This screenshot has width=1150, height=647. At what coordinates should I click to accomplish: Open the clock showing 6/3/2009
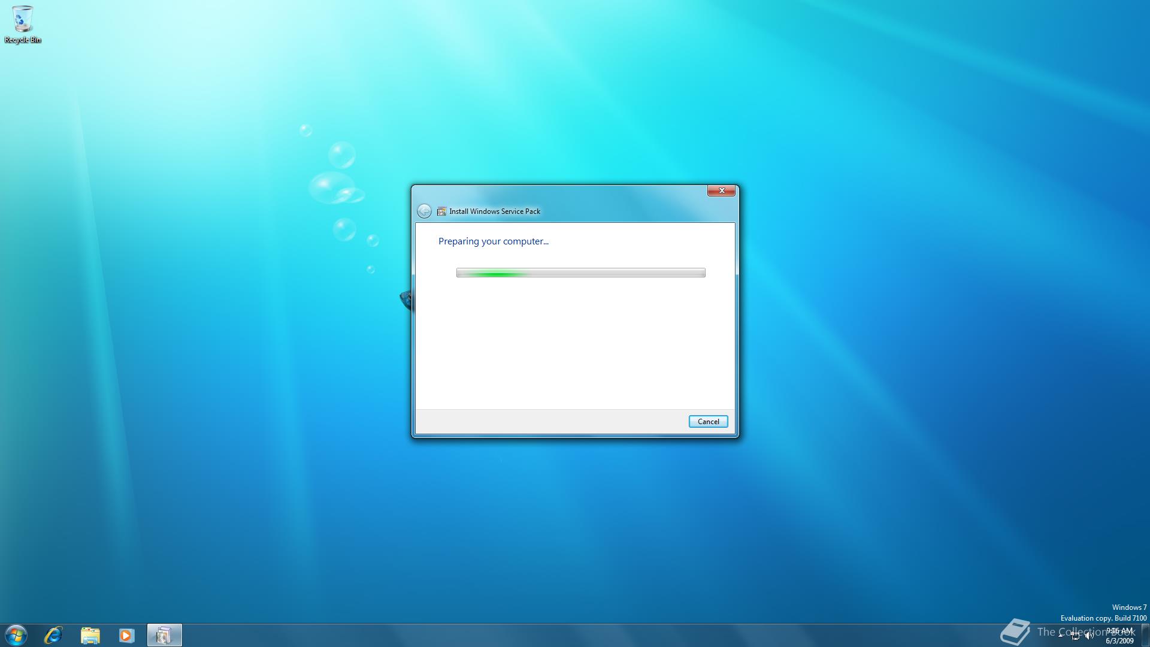(x=1119, y=636)
